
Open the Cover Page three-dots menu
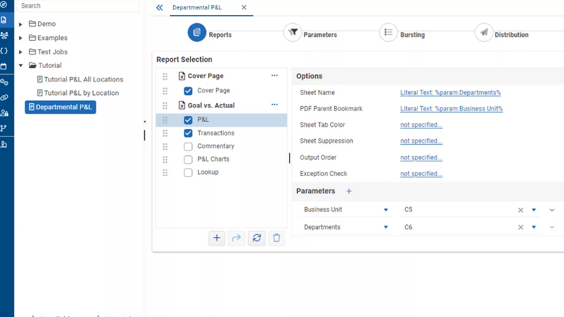coord(274,75)
